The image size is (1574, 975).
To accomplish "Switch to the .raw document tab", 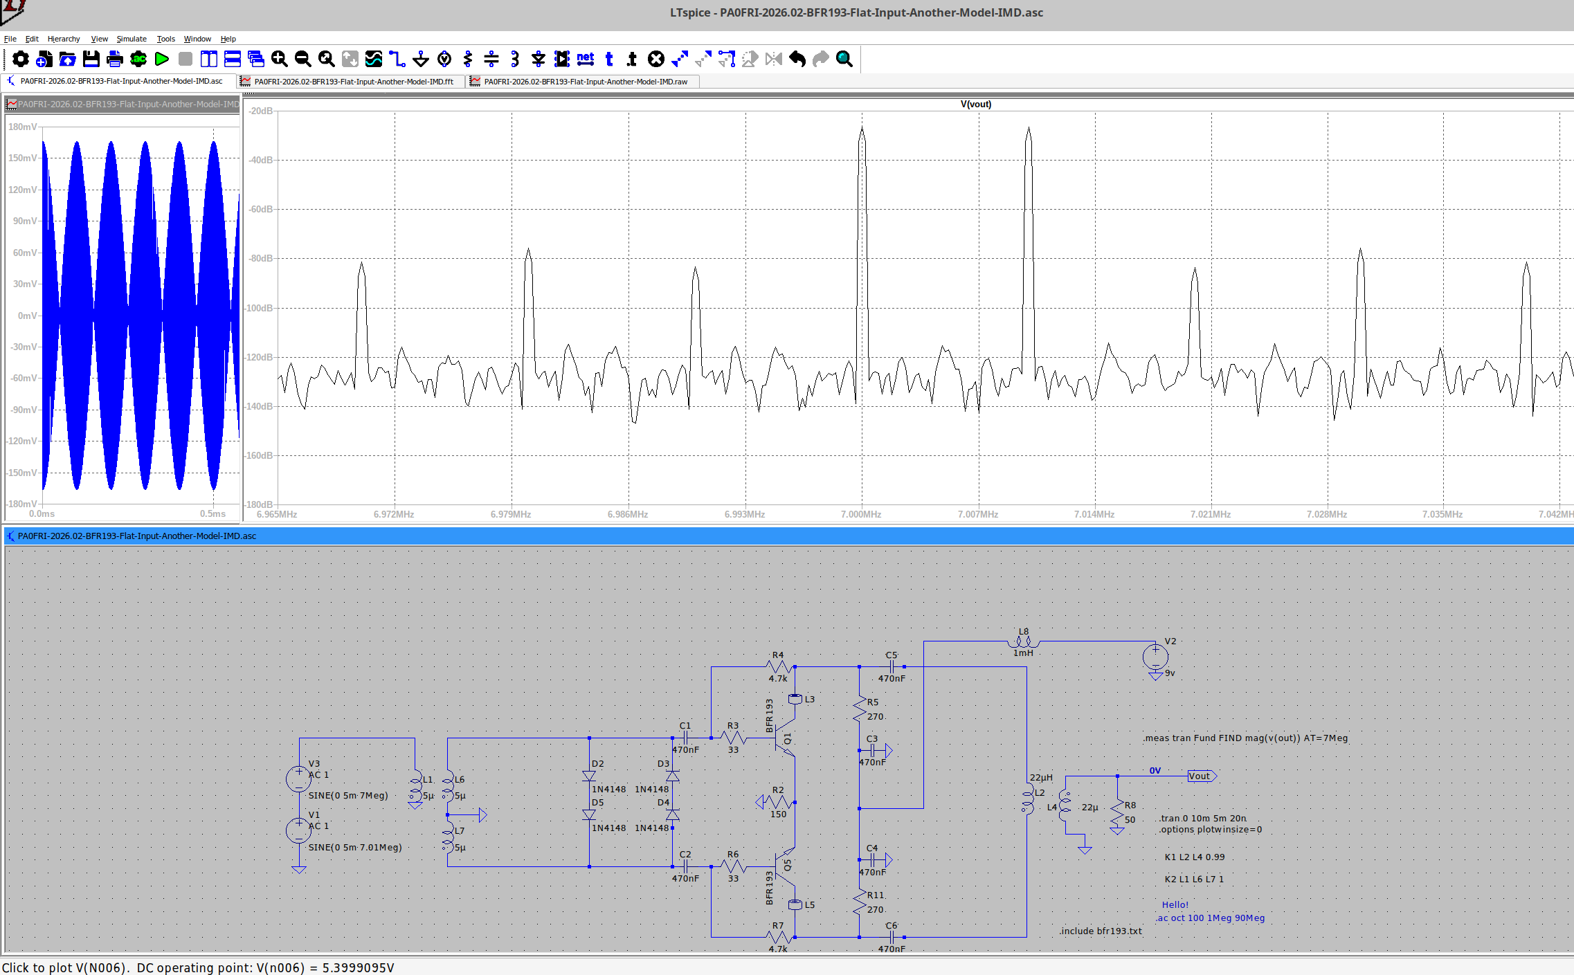I will [x=585, y=82].
